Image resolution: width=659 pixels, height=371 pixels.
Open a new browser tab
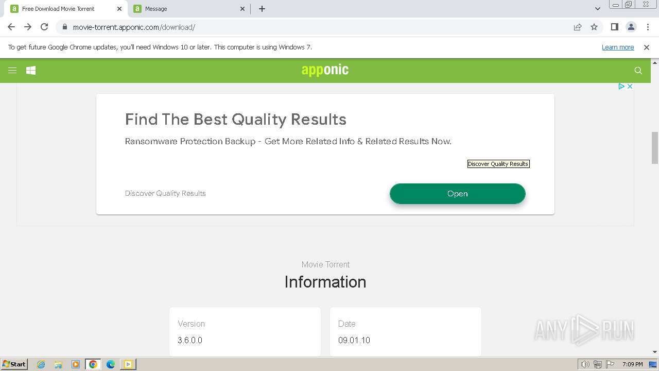click(262, 9)
